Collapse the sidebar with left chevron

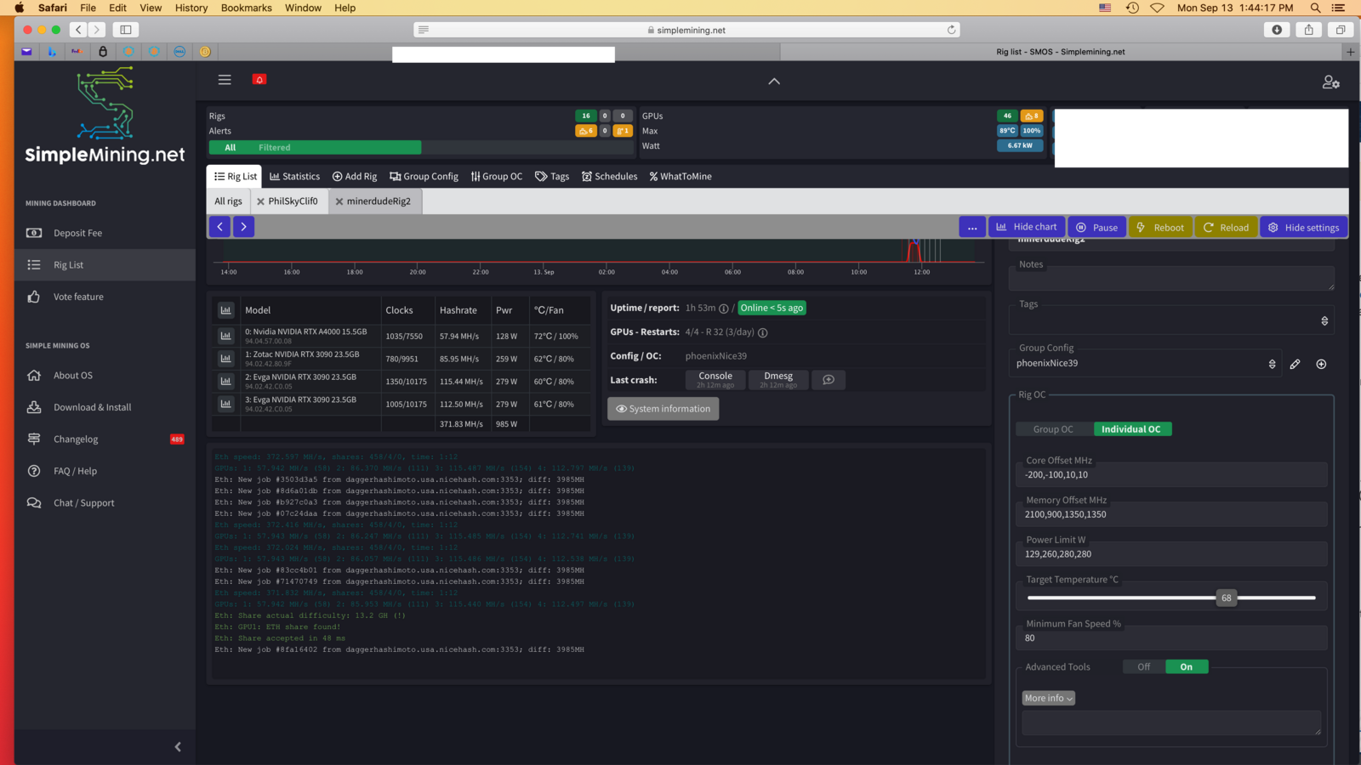pyautogui.click(x=178, y=747)
